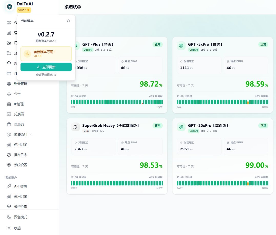Click the server icon beside IP管理
The image size is (276, 235).
[x=9, y=104]
